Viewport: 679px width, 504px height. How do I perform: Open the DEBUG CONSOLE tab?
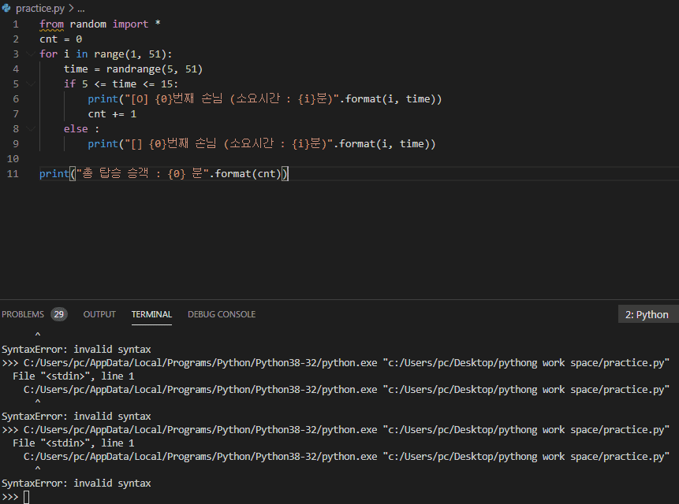pyautogui.click(x=222, y=314)
